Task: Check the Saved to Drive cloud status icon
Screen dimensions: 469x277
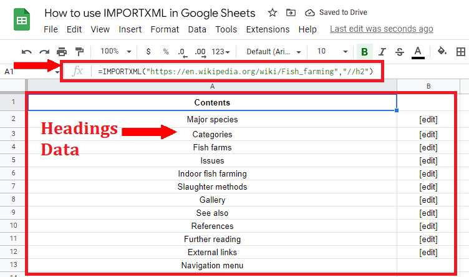Action: click(x=309, y=12)
